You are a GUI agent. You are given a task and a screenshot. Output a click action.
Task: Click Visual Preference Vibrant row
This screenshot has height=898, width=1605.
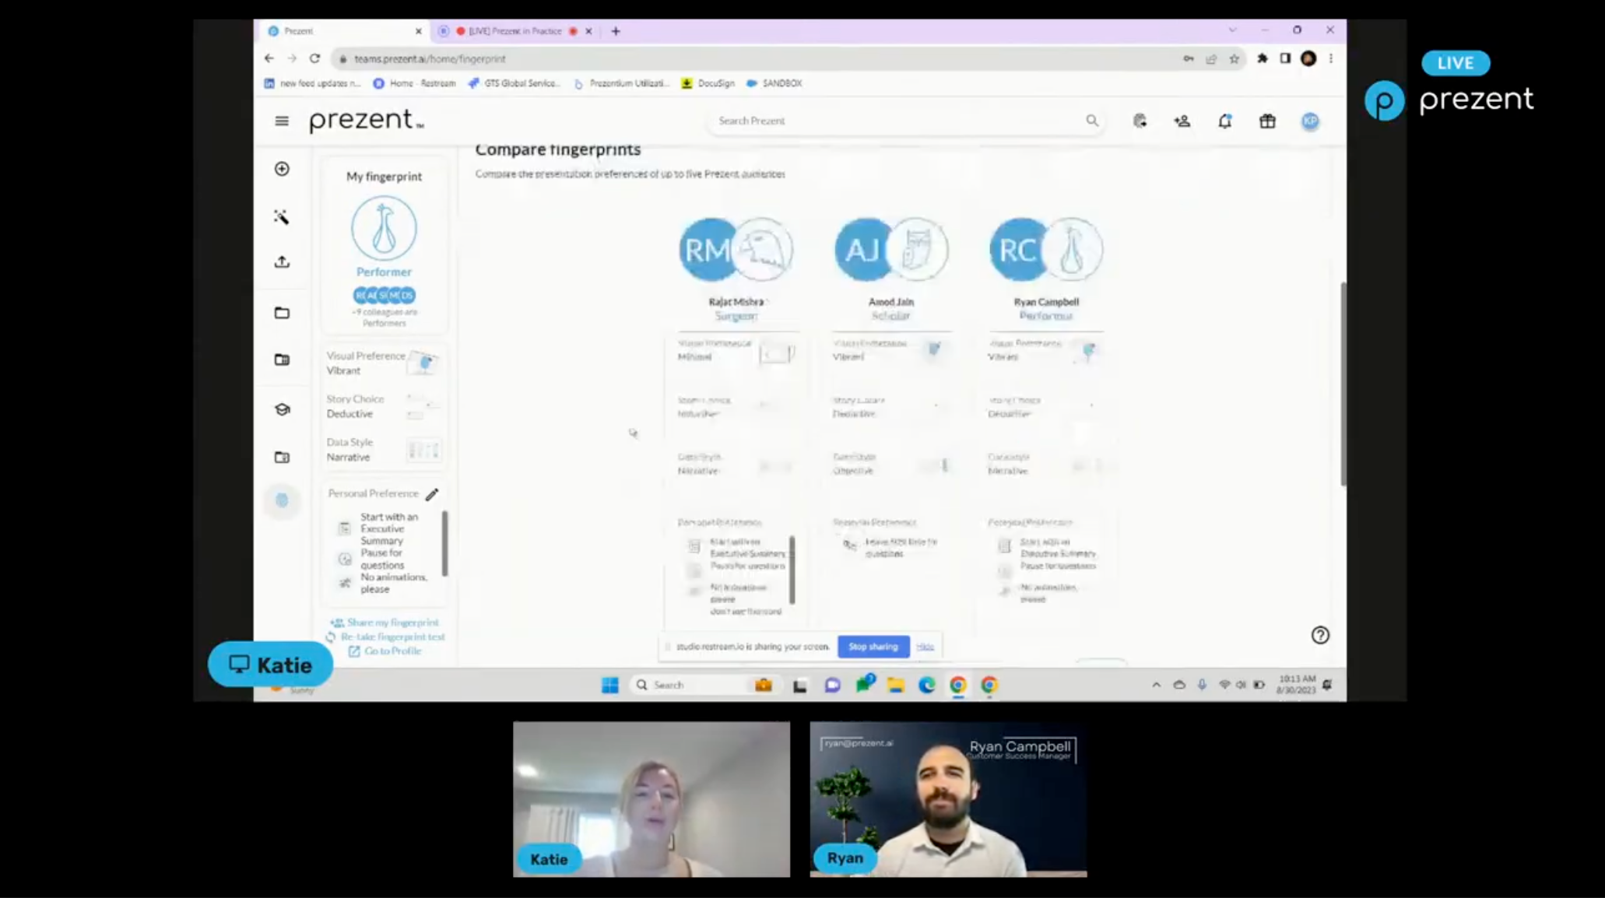pyautogui.click(x=383, y=363)
